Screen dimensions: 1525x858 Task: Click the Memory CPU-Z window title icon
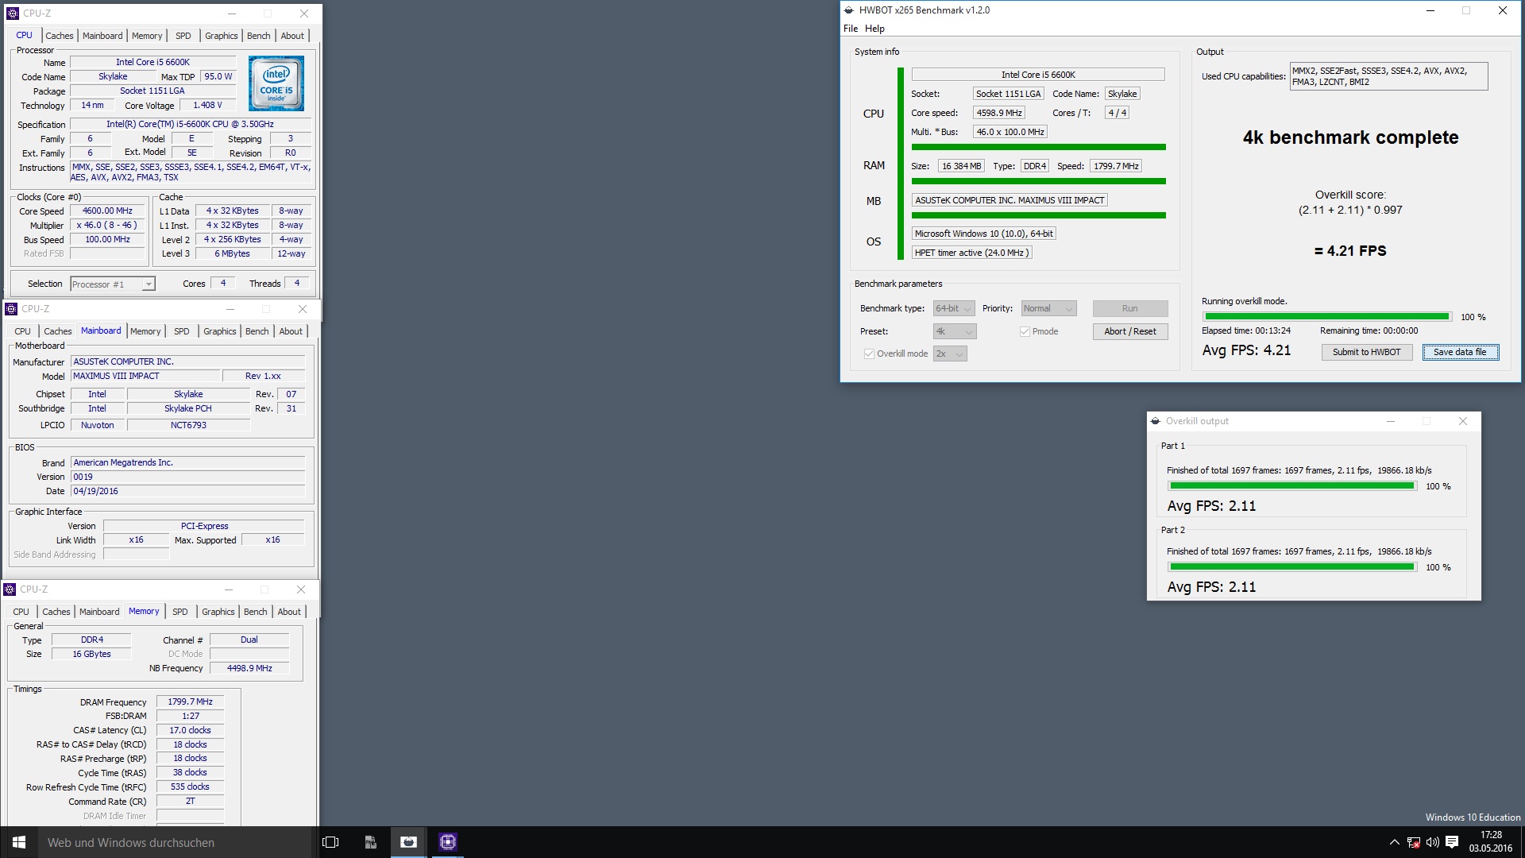10,589
